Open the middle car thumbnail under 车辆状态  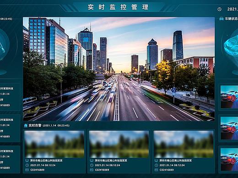click(229, 128)
